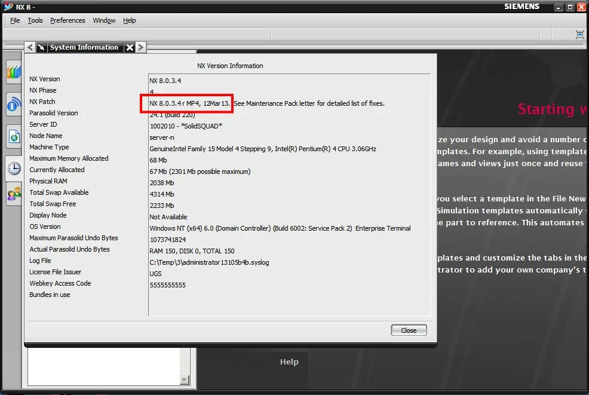Image resolution: width=589 pixels, height=395 pixels.
Task: Click the '2038 Mb' physical RAM value
Action: (162, 183)
